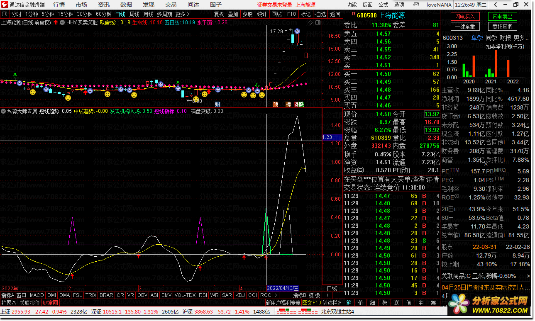Click the 通达信 application logo icon
535x321 pixels.
[5, 5]
